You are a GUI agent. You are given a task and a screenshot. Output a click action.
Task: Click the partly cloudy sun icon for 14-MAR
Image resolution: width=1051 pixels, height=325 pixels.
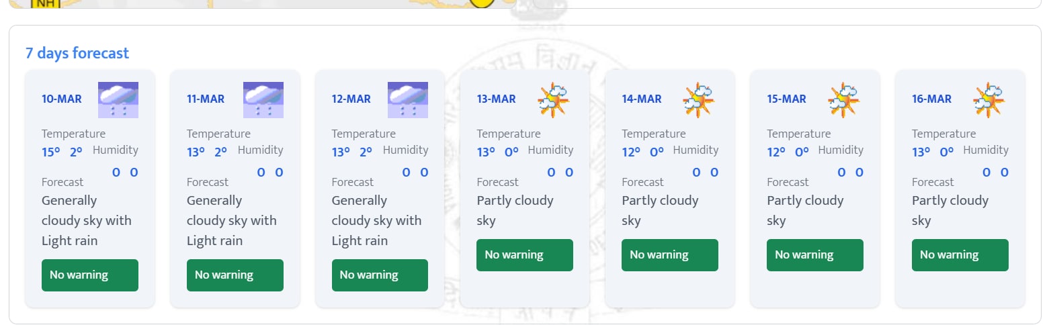tap(698, 100)
